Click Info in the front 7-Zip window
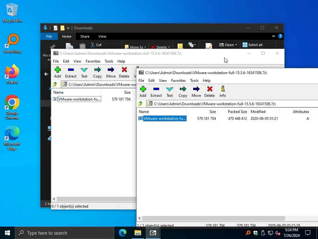This screenshot has width=318, height=239. point(223,91)
